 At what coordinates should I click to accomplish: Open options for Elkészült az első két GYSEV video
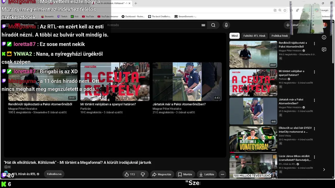click(x=314, y=129)
